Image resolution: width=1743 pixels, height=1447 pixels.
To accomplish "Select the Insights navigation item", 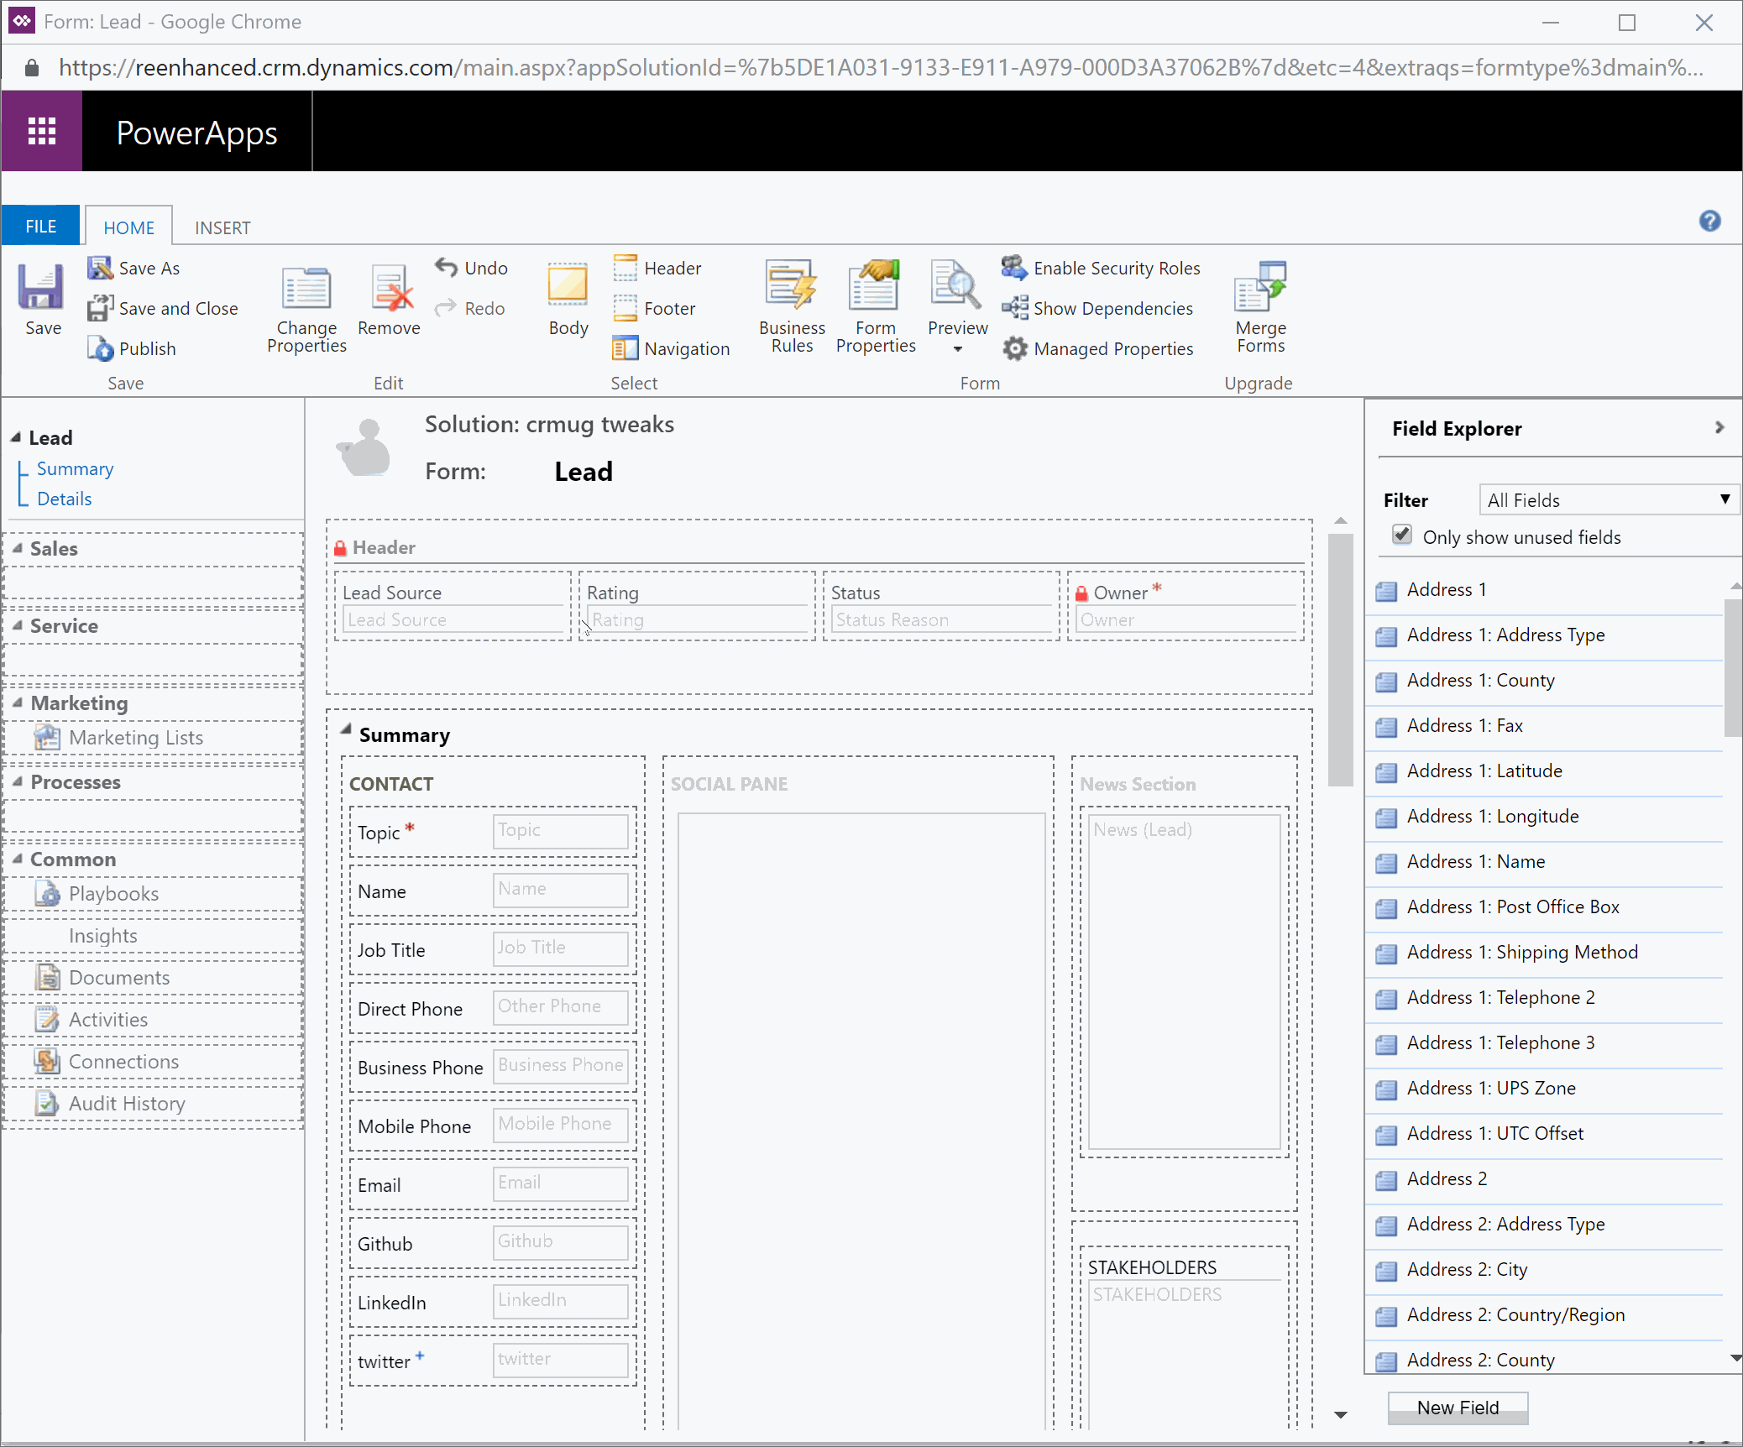I will tap(153, 936).
